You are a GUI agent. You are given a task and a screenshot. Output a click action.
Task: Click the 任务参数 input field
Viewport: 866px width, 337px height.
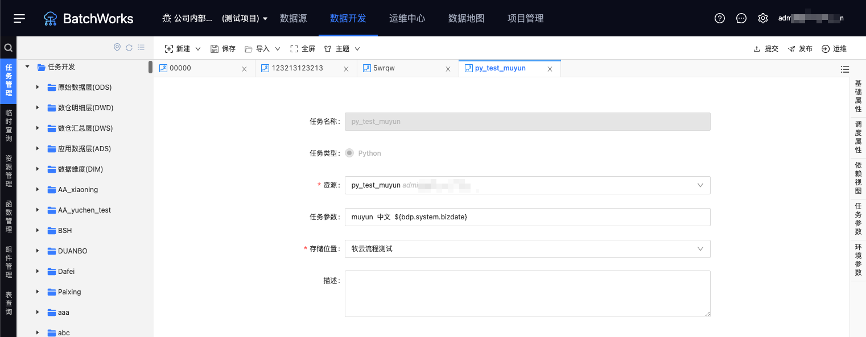[527, 217]
